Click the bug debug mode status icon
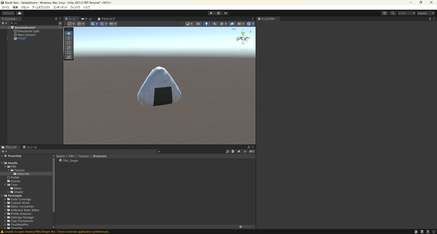The image size is (437, 234). 416,231
